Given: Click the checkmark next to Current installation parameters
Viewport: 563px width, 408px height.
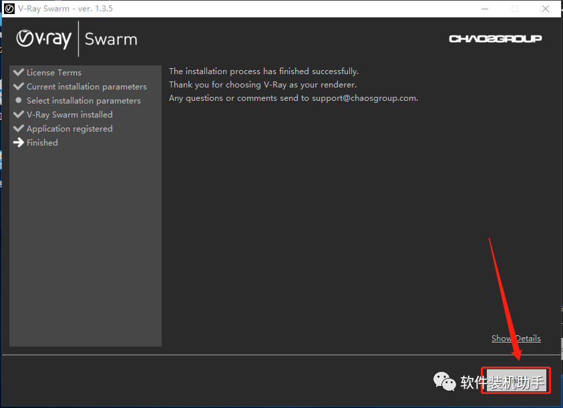Looking at the screenshot, I should click(18, 86).
